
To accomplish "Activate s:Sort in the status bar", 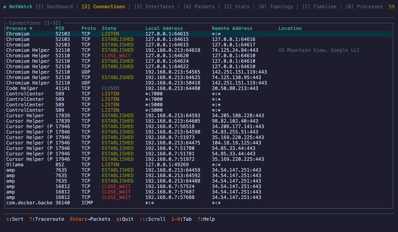I will 15,219.
